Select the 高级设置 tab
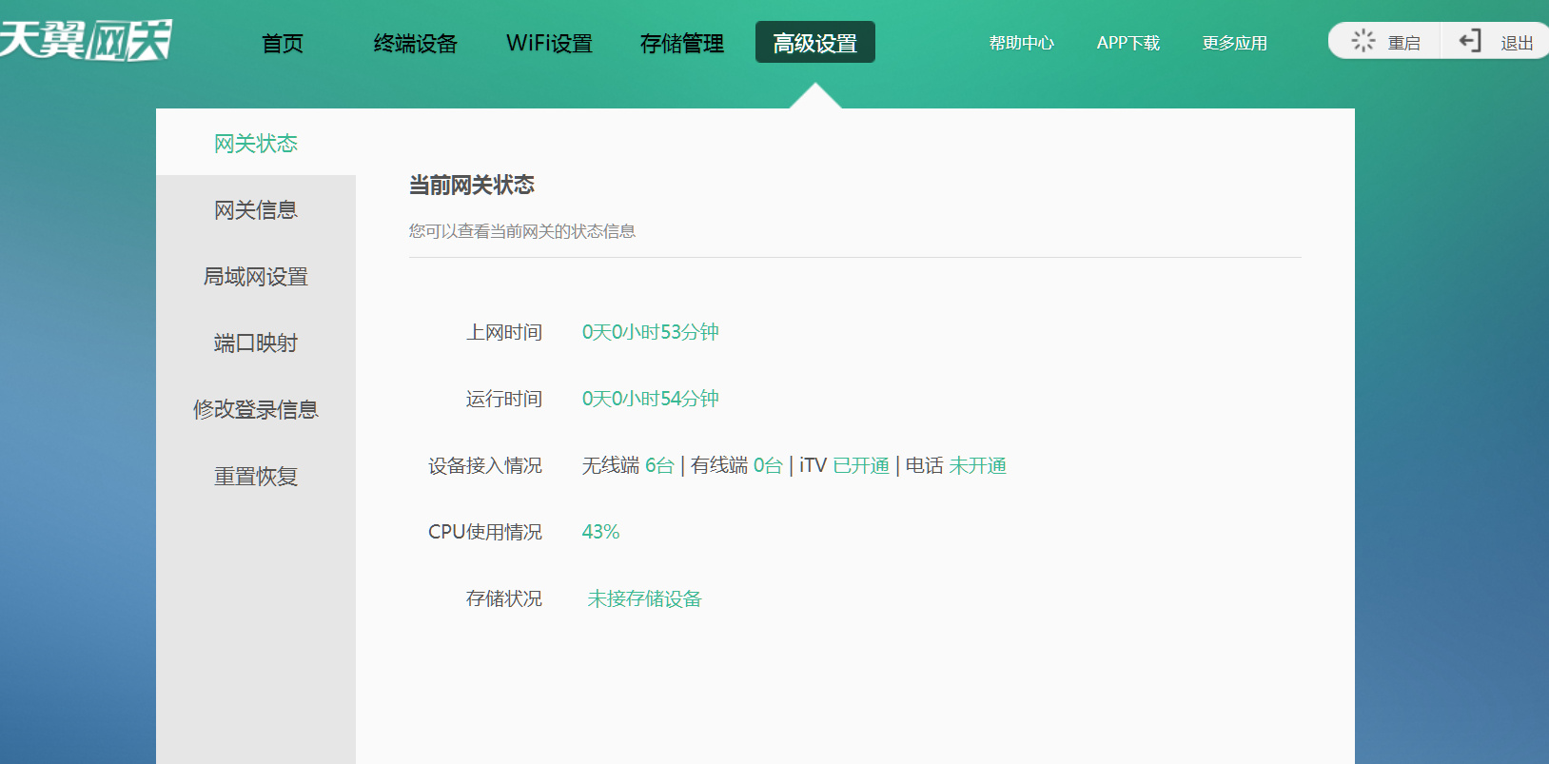The height and width of the screenshot is (764, 1549). click(814, 44)
